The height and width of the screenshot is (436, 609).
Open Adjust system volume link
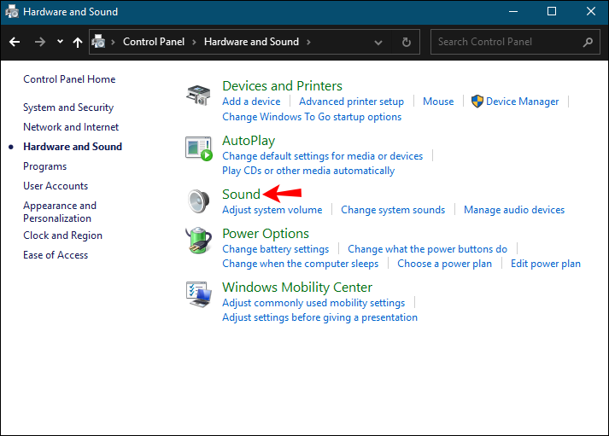[272, 210]
